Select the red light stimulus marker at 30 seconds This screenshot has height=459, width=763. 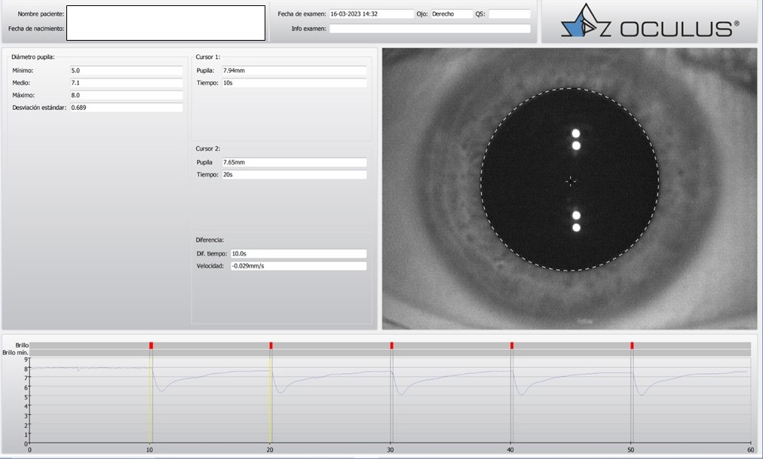coord(391,345)
